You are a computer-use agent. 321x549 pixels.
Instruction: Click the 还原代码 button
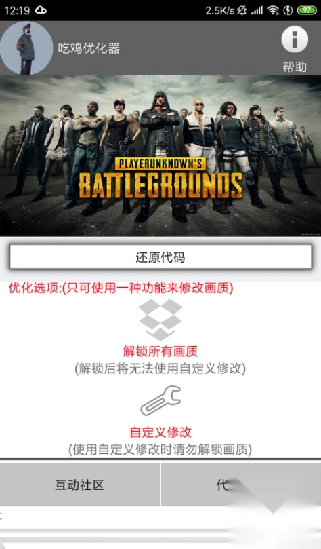pyautogui.click(x=160, y=257)
